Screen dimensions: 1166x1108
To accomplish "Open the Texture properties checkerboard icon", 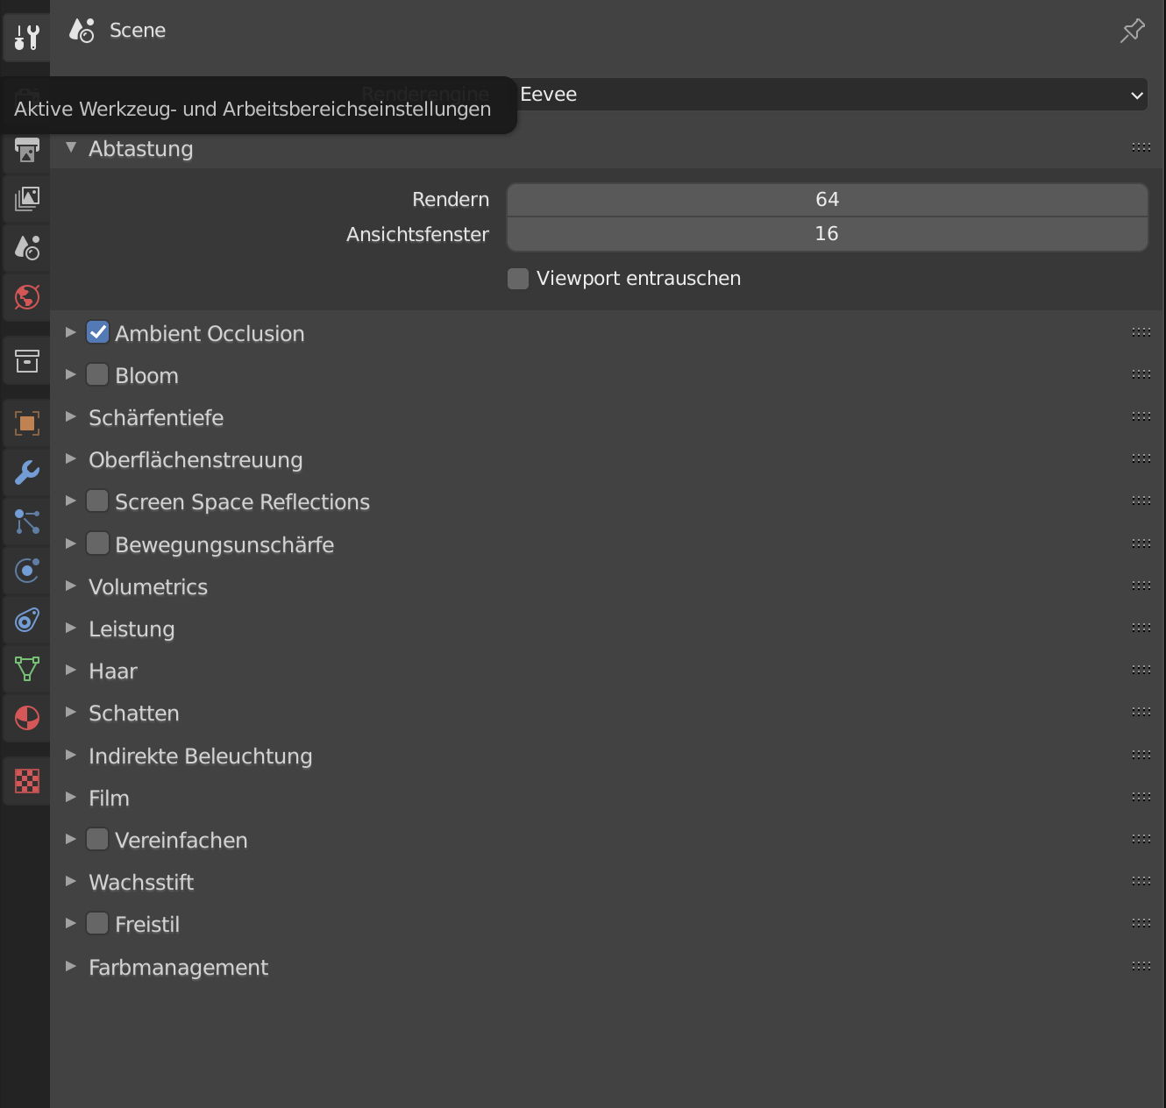I will (27, 780).
